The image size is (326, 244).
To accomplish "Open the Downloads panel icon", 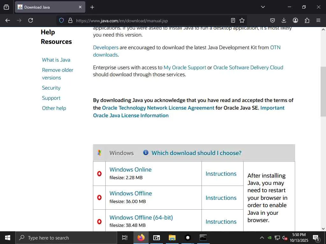I will click(284, 20).
